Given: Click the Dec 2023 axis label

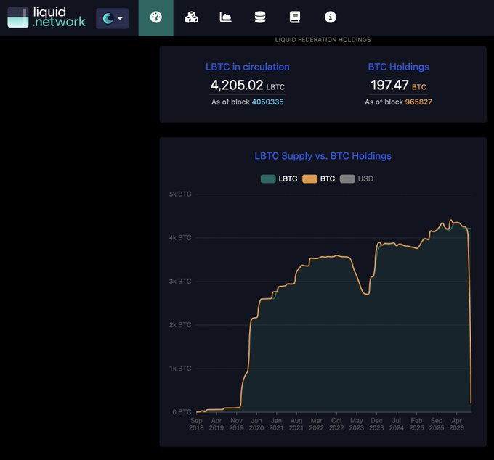Looking at the screenshot, I should (376, 424).
